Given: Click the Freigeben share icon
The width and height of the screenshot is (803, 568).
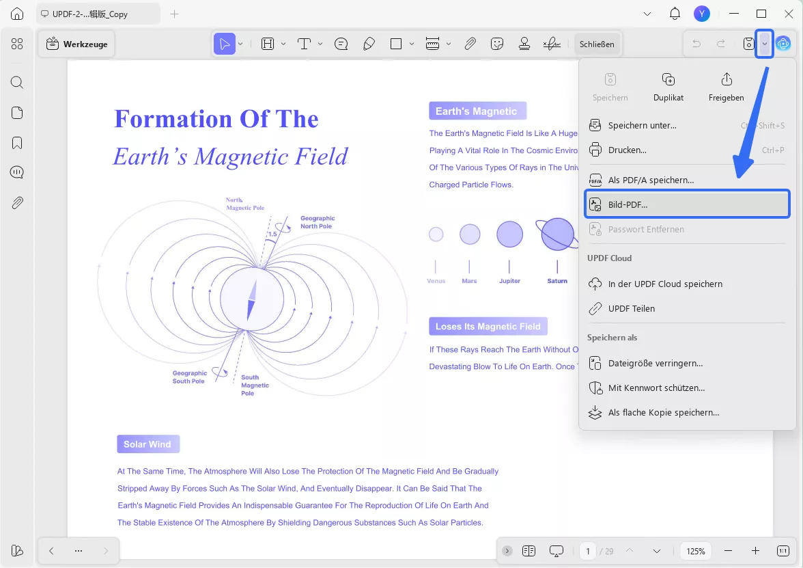Looking at the screenshot, I should pyautogui.click(x=727, y=80).
